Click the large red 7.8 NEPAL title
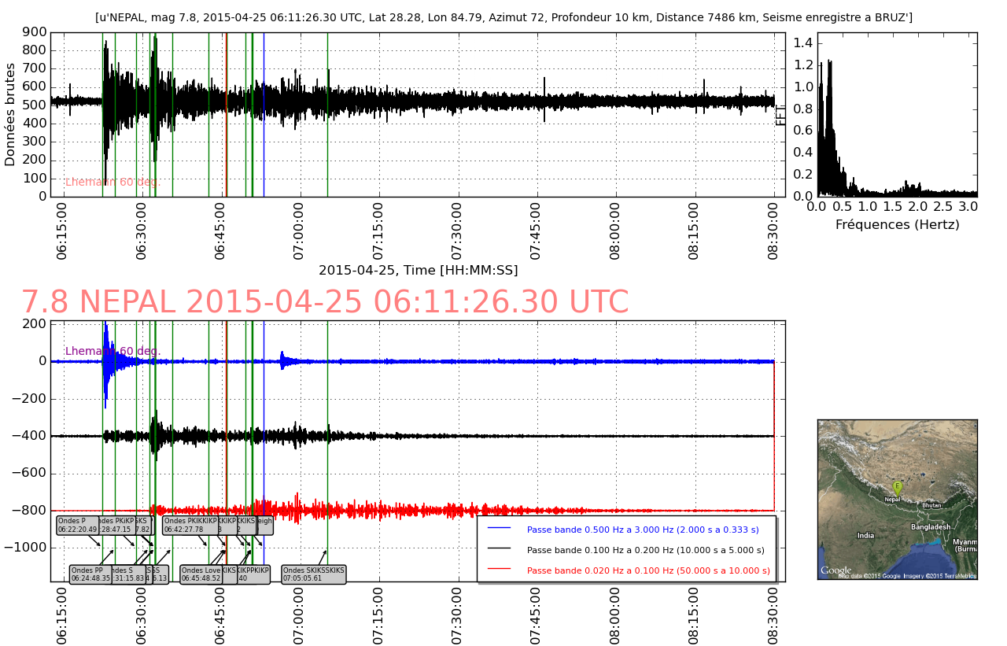Viewport: 1007px width, 646px height. (324, 303)
